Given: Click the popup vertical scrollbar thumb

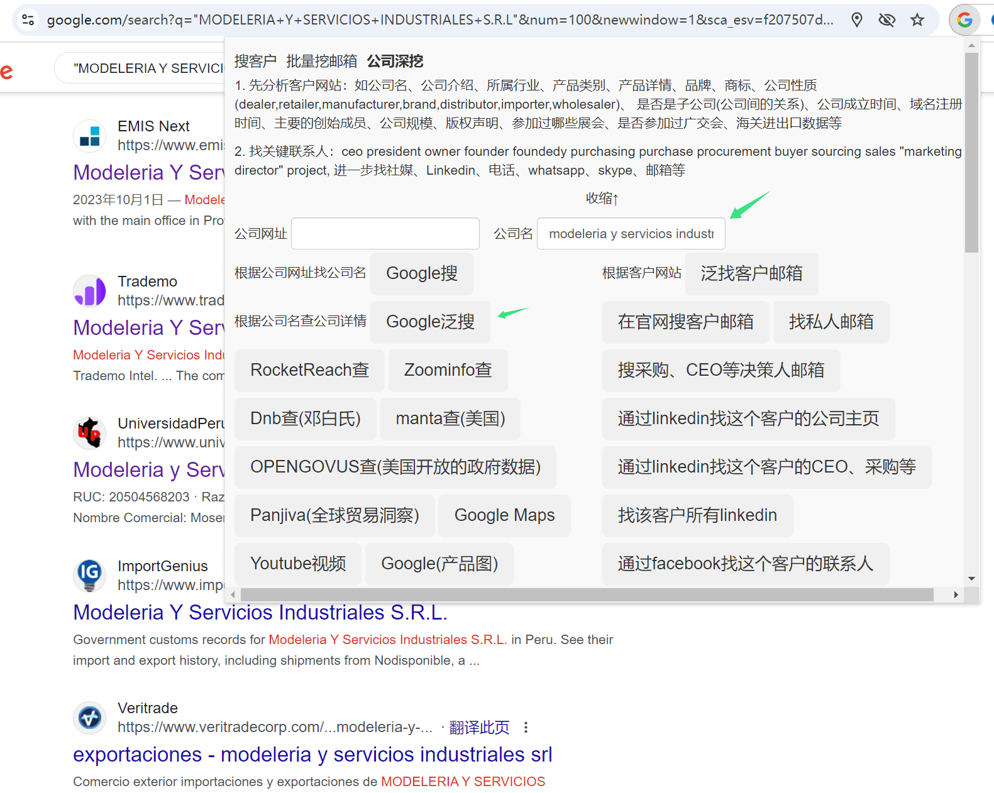Looking at the screenshot, I should [x=971, y=153].
